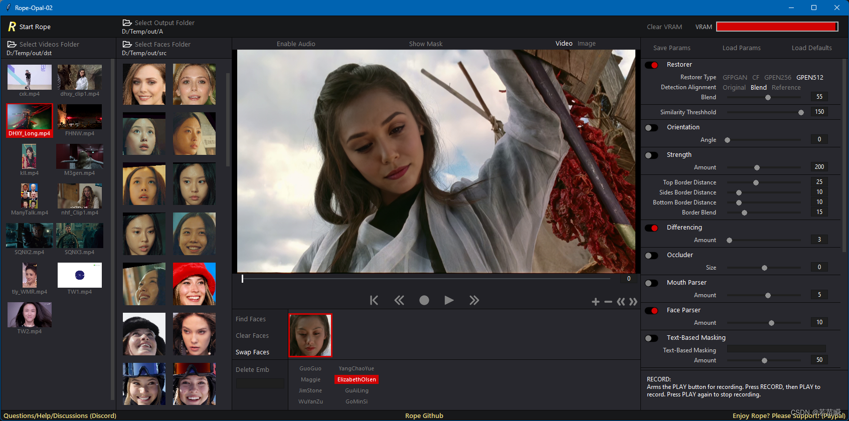Select the ManyTalk.mp4 video thumbnail
Screen dimensions: 849x421
pyautogui.click(x=30, y=196)
